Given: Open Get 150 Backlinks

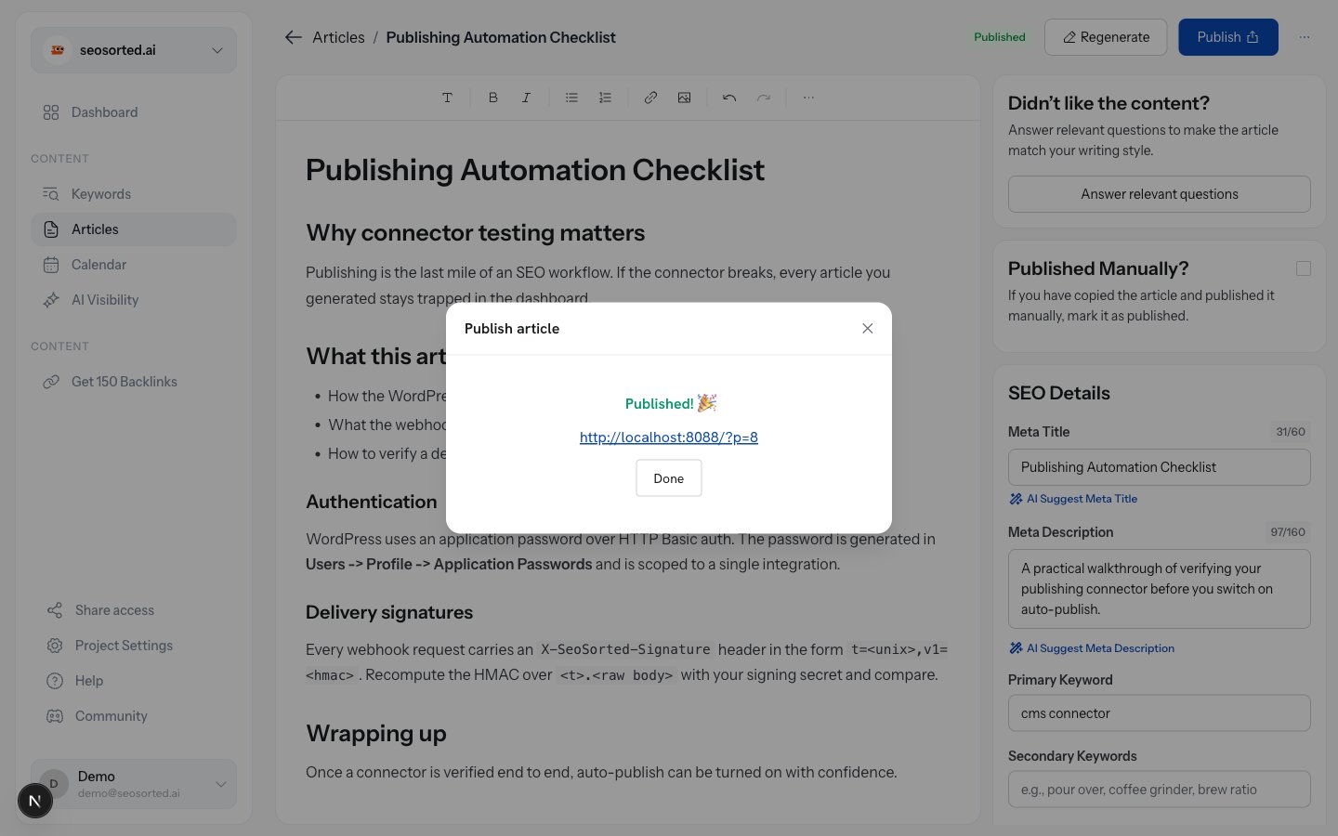Looking at the screenshot, I should (x=134, y=382).
